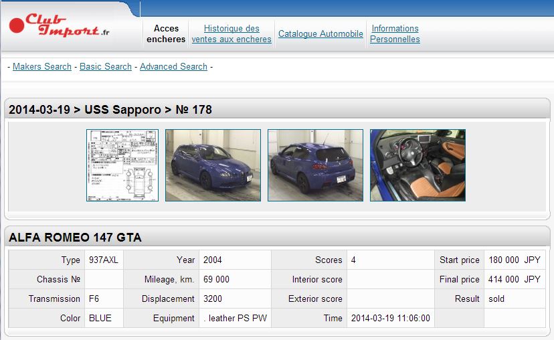This screenshot has height=340, width=554.
Task: Open Informations Personnelles link
Action: pos(395,33)
